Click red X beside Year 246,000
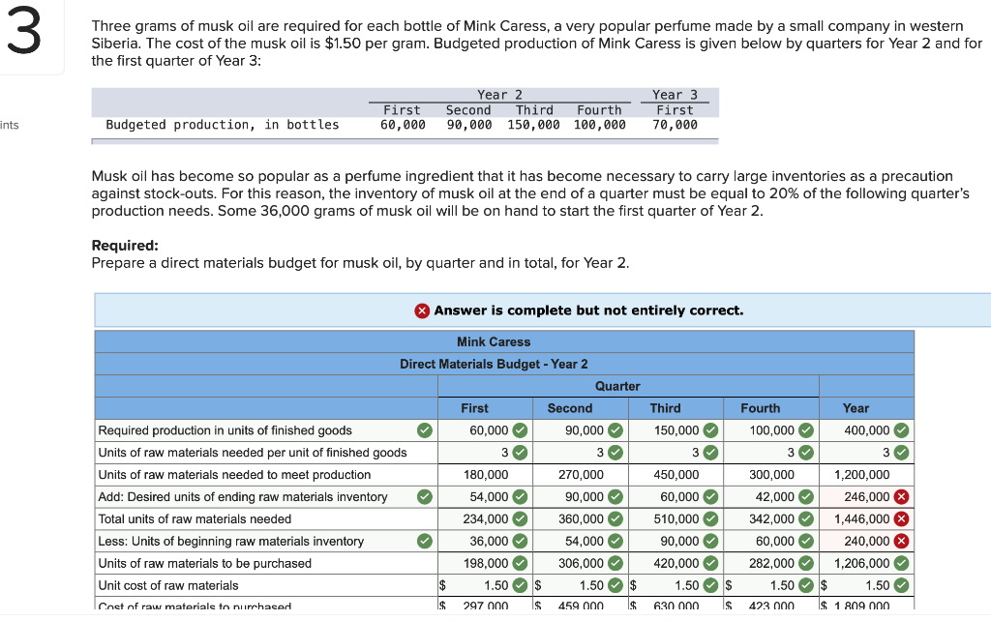This screenshot has width=991, height=621. (x=901, y=496)
